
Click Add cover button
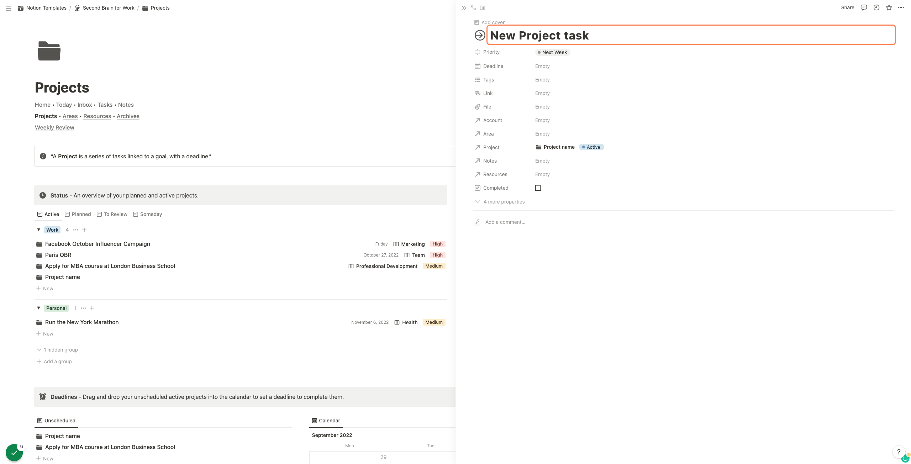[489, 22]
